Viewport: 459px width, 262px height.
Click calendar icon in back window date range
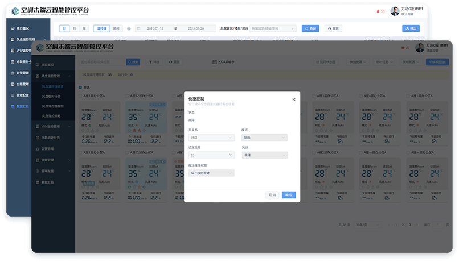click(139, 28)
